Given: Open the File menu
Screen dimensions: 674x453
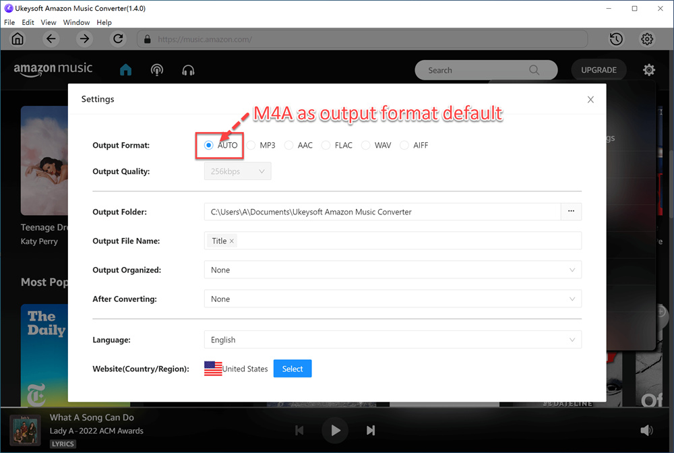Looking at the screenshot, I should pyautogui.click(x=9, y=22).
